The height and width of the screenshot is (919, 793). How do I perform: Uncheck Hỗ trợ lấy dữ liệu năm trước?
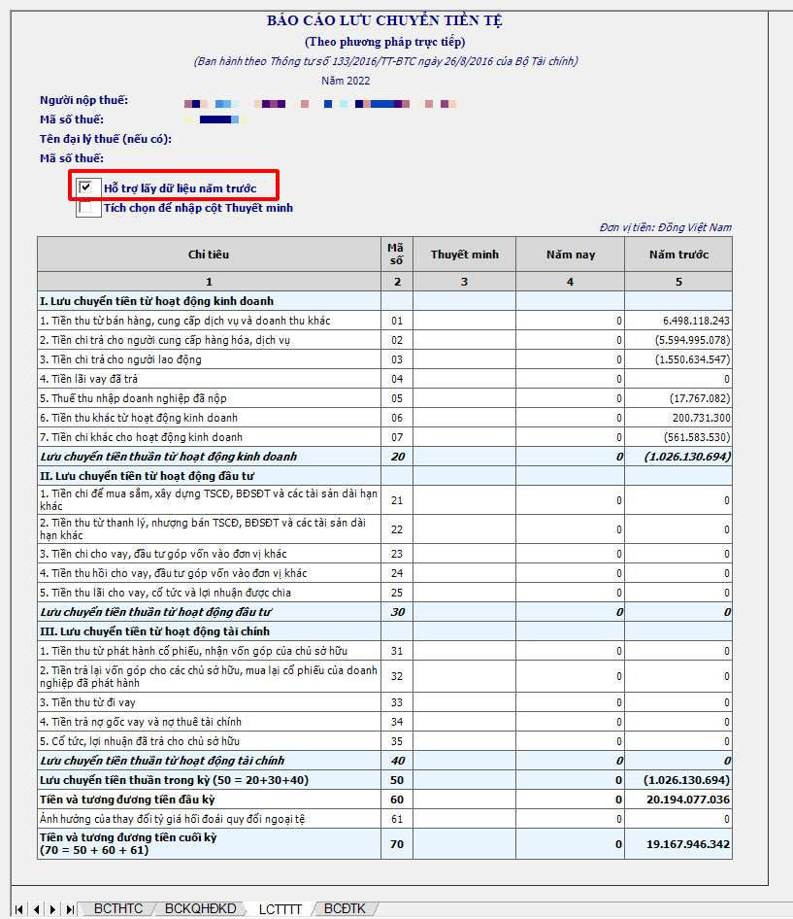click(x=85, y=187)
